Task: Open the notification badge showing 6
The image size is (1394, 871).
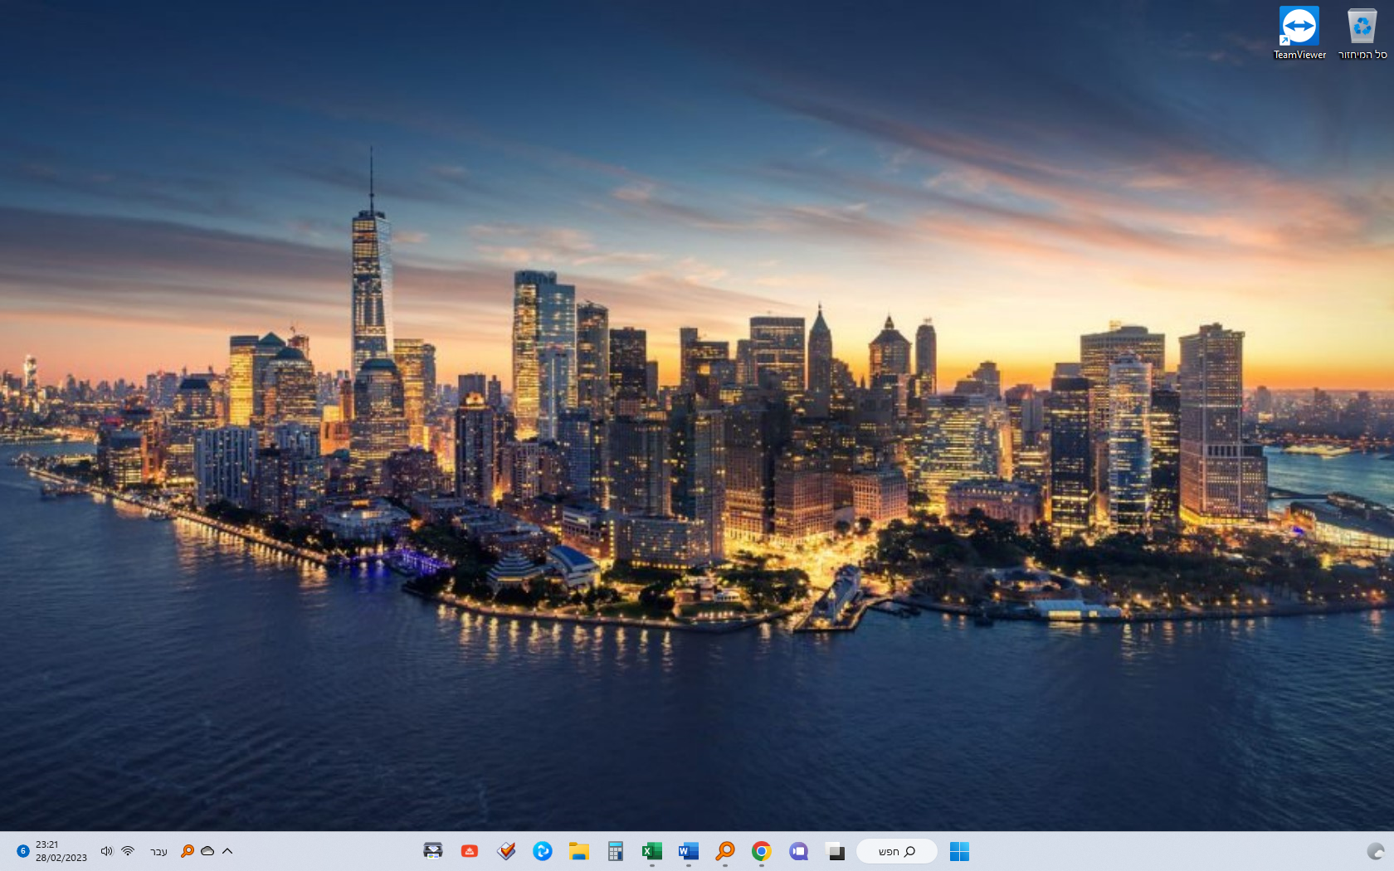Action: [22, 851]
